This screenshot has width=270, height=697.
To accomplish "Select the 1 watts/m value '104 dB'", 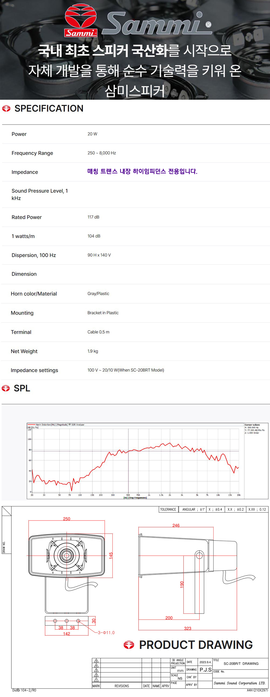I will (94, 236).
